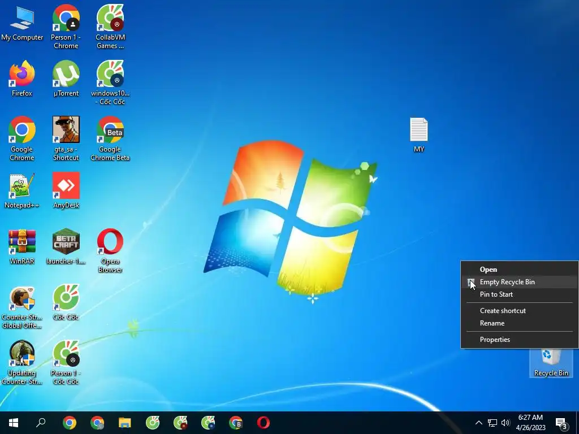Open Cốc Cốc taskbar icon with red badge

pyautogui.click(x=180, y=423)
